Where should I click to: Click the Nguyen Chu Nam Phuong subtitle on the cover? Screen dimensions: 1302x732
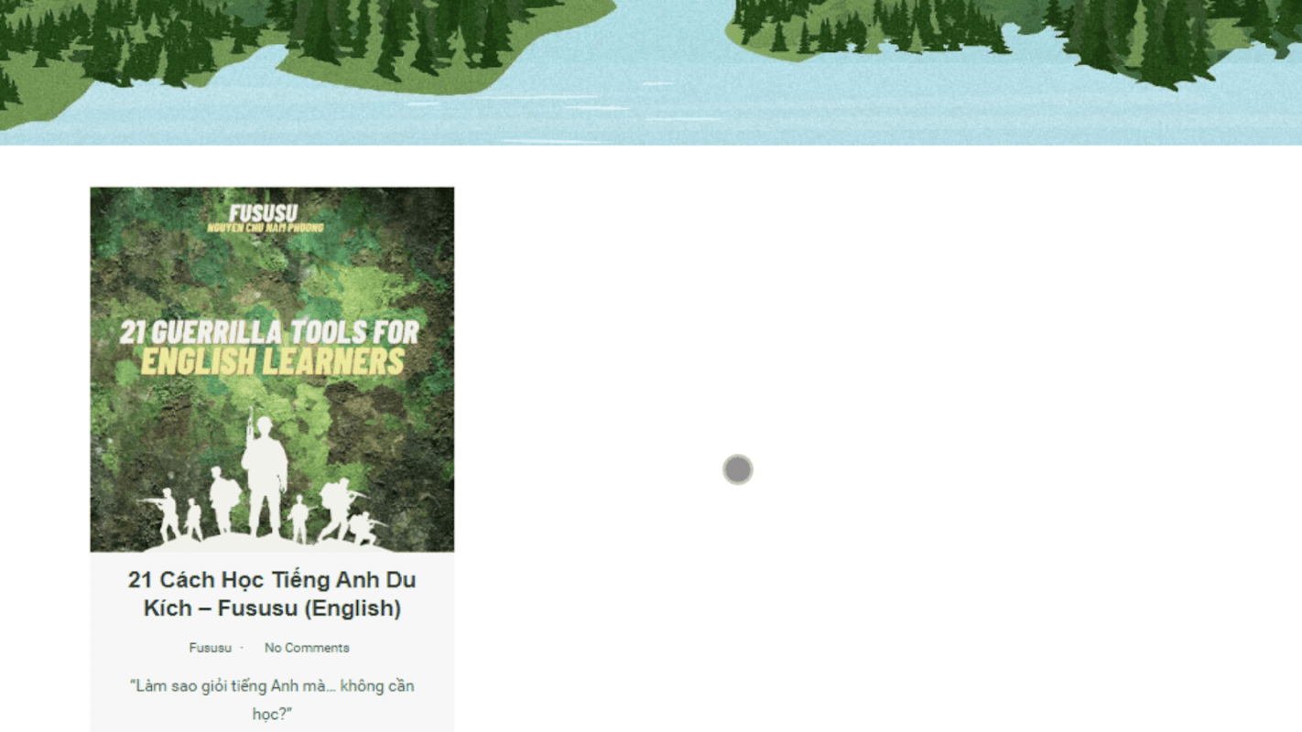pyautogui.click(x=265, y=228)
